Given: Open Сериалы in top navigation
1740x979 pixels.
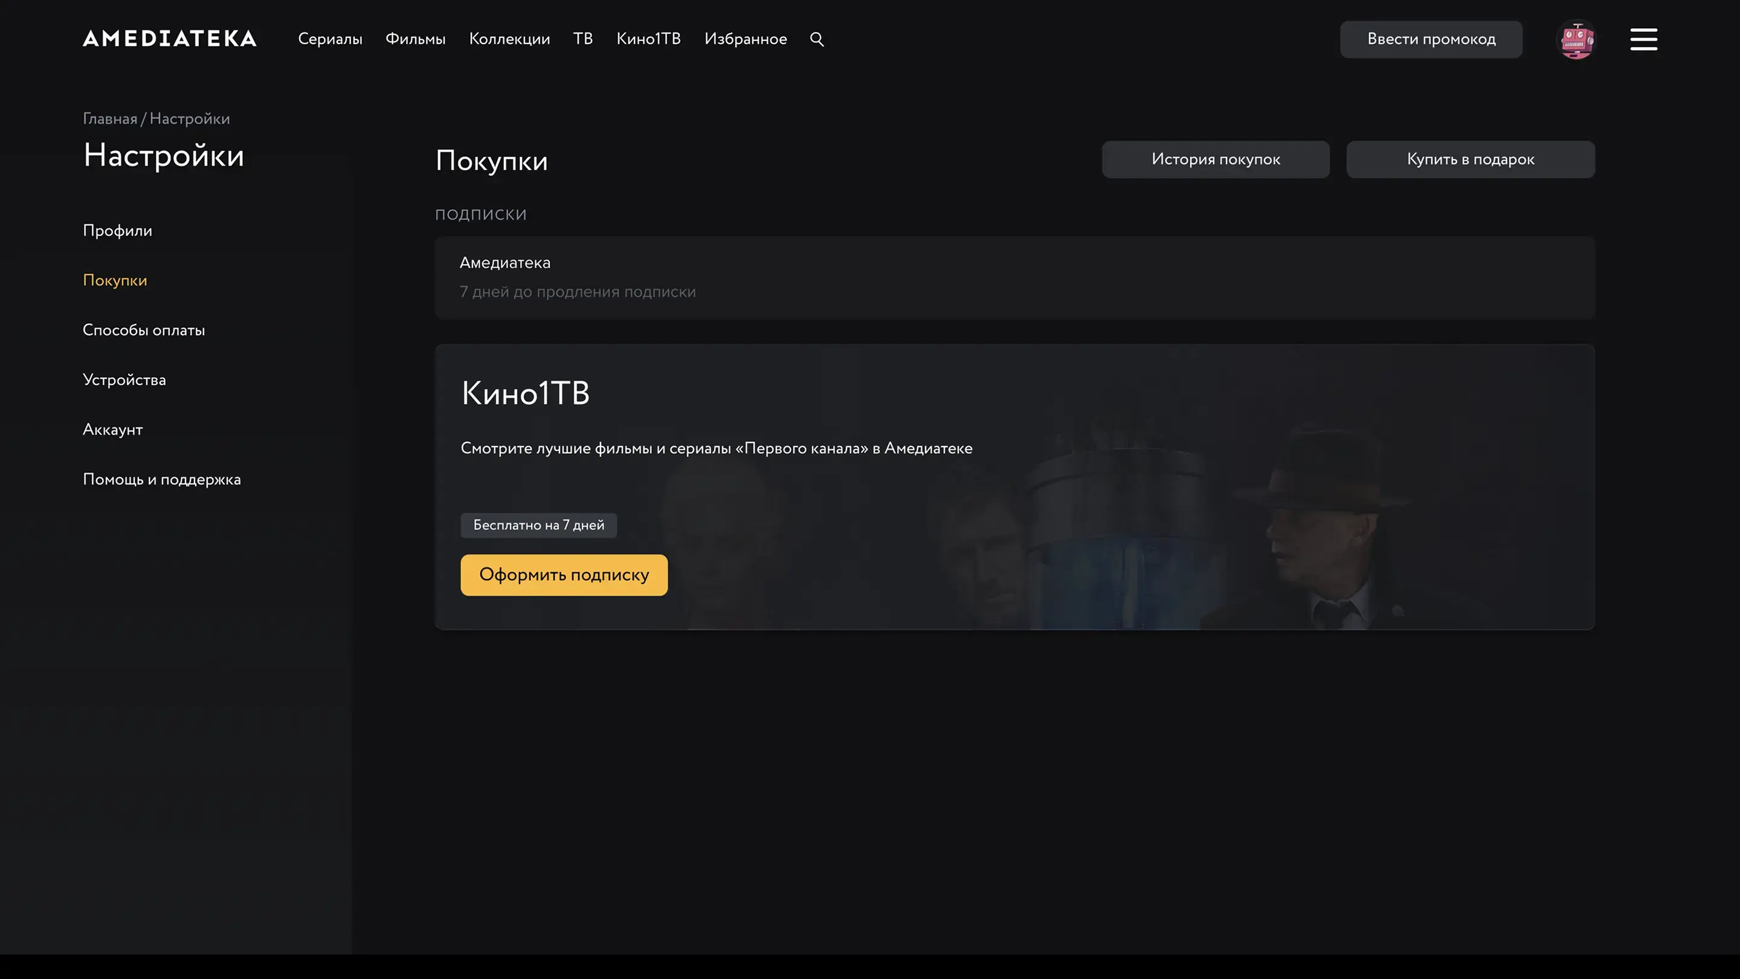Looking at the screenshot, I should (x=330, y=39).
